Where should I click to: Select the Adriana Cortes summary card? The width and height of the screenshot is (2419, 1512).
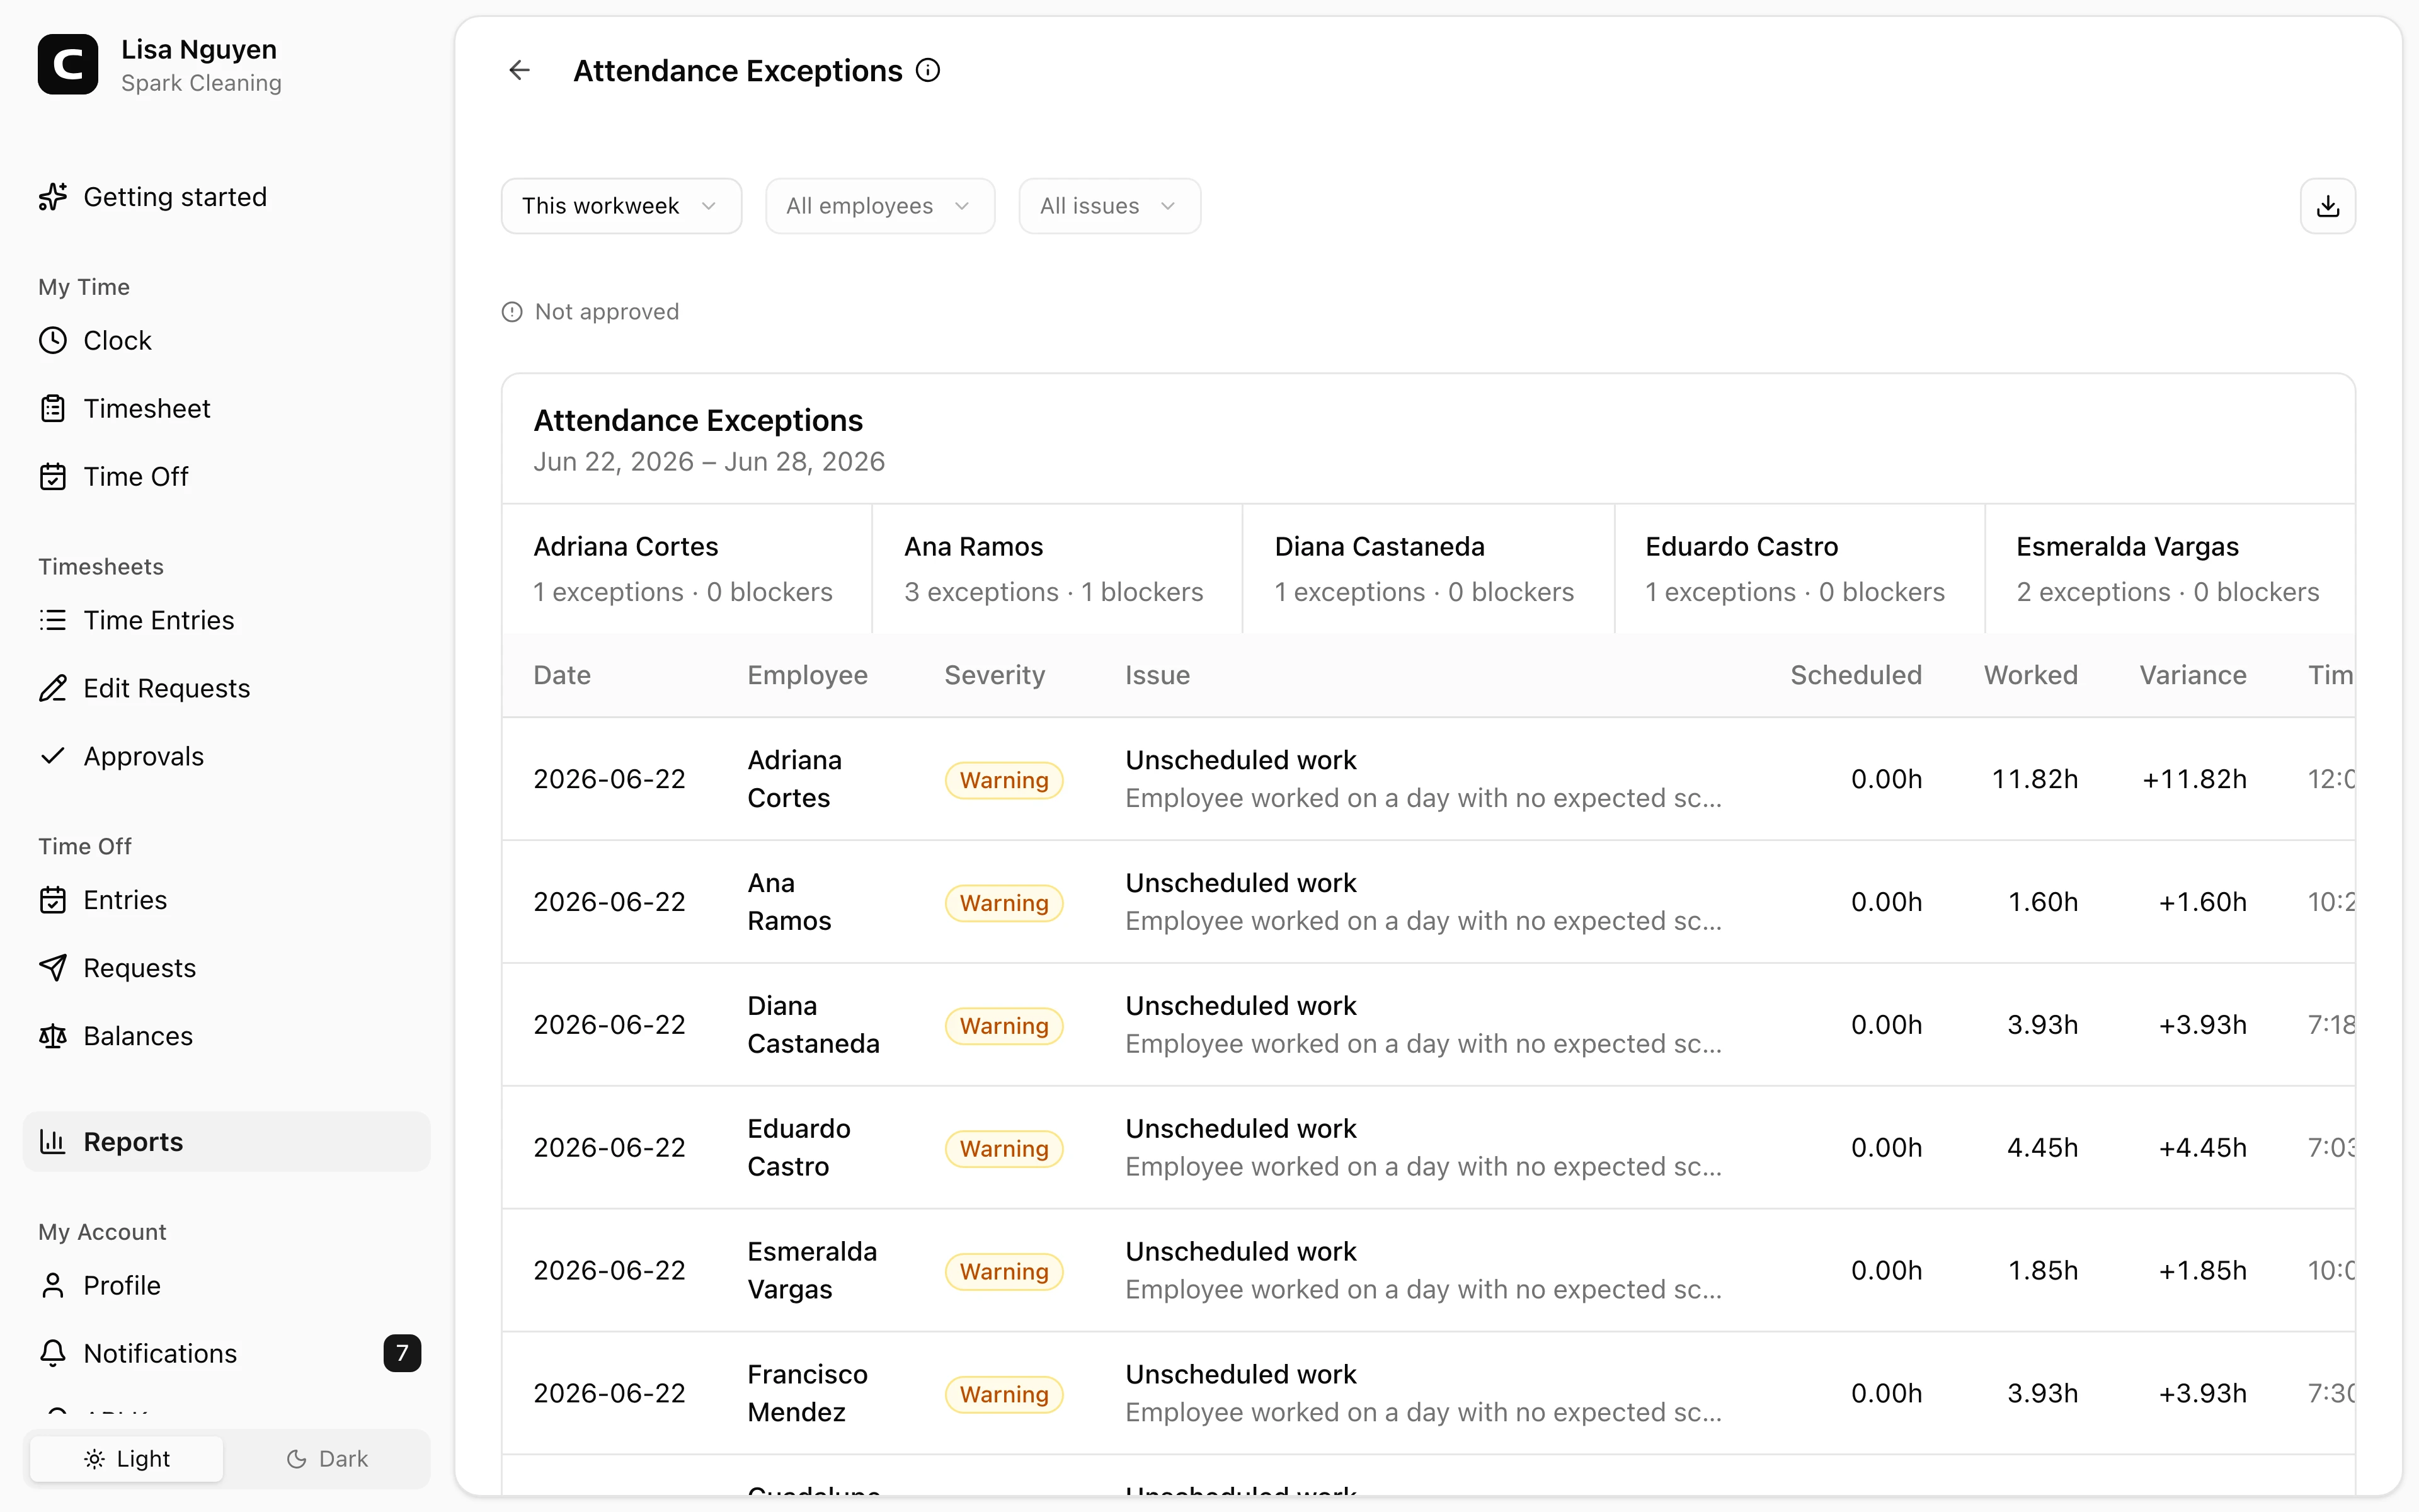click(x=687, y=569)
